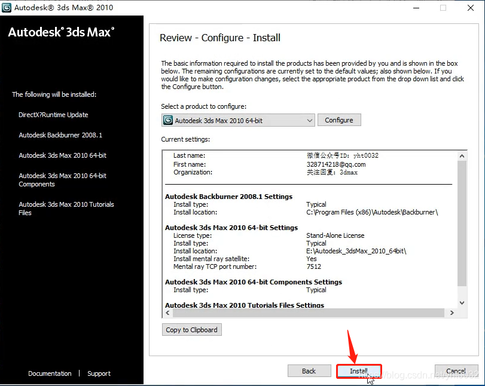Minimize the installer window
485x386 pixels.
click(x=416, y=8)
